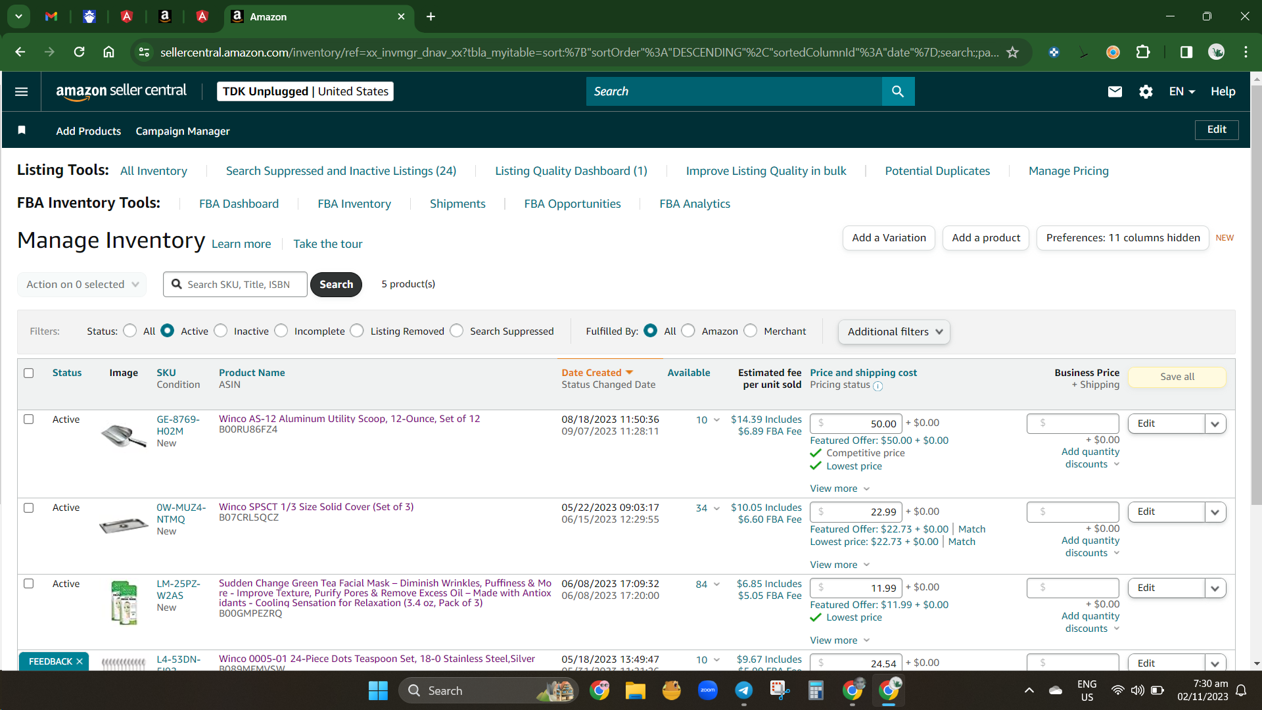The image size is (1262, 710).
Task: Open Telegram from the taskbar
Action: [743, 690]
